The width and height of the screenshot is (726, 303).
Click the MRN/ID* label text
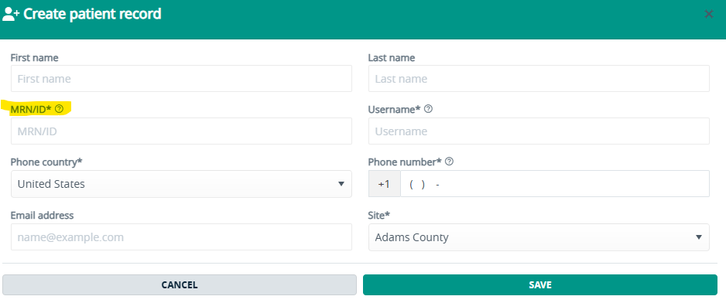coord(31,110)
